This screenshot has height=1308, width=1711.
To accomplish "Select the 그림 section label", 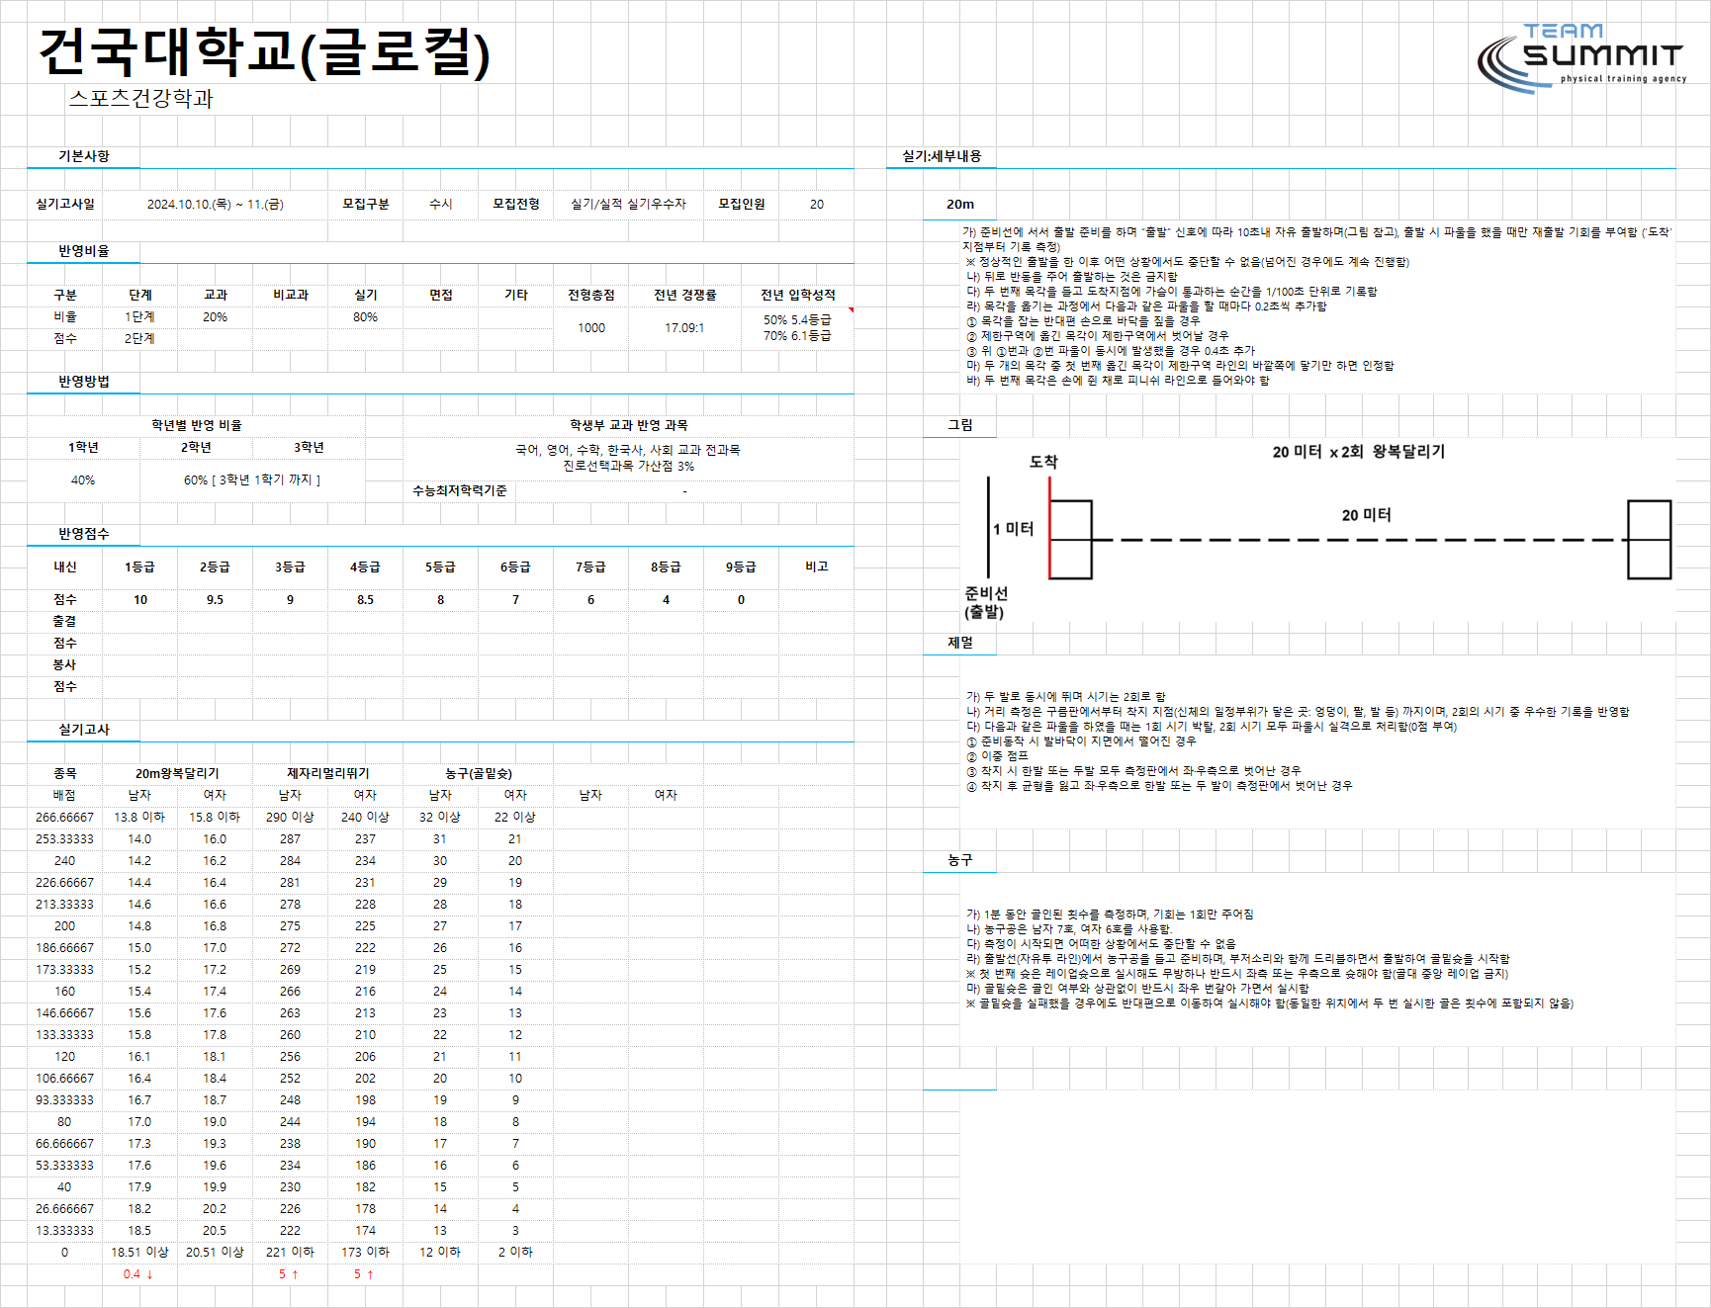I will (x=960, y=425).
